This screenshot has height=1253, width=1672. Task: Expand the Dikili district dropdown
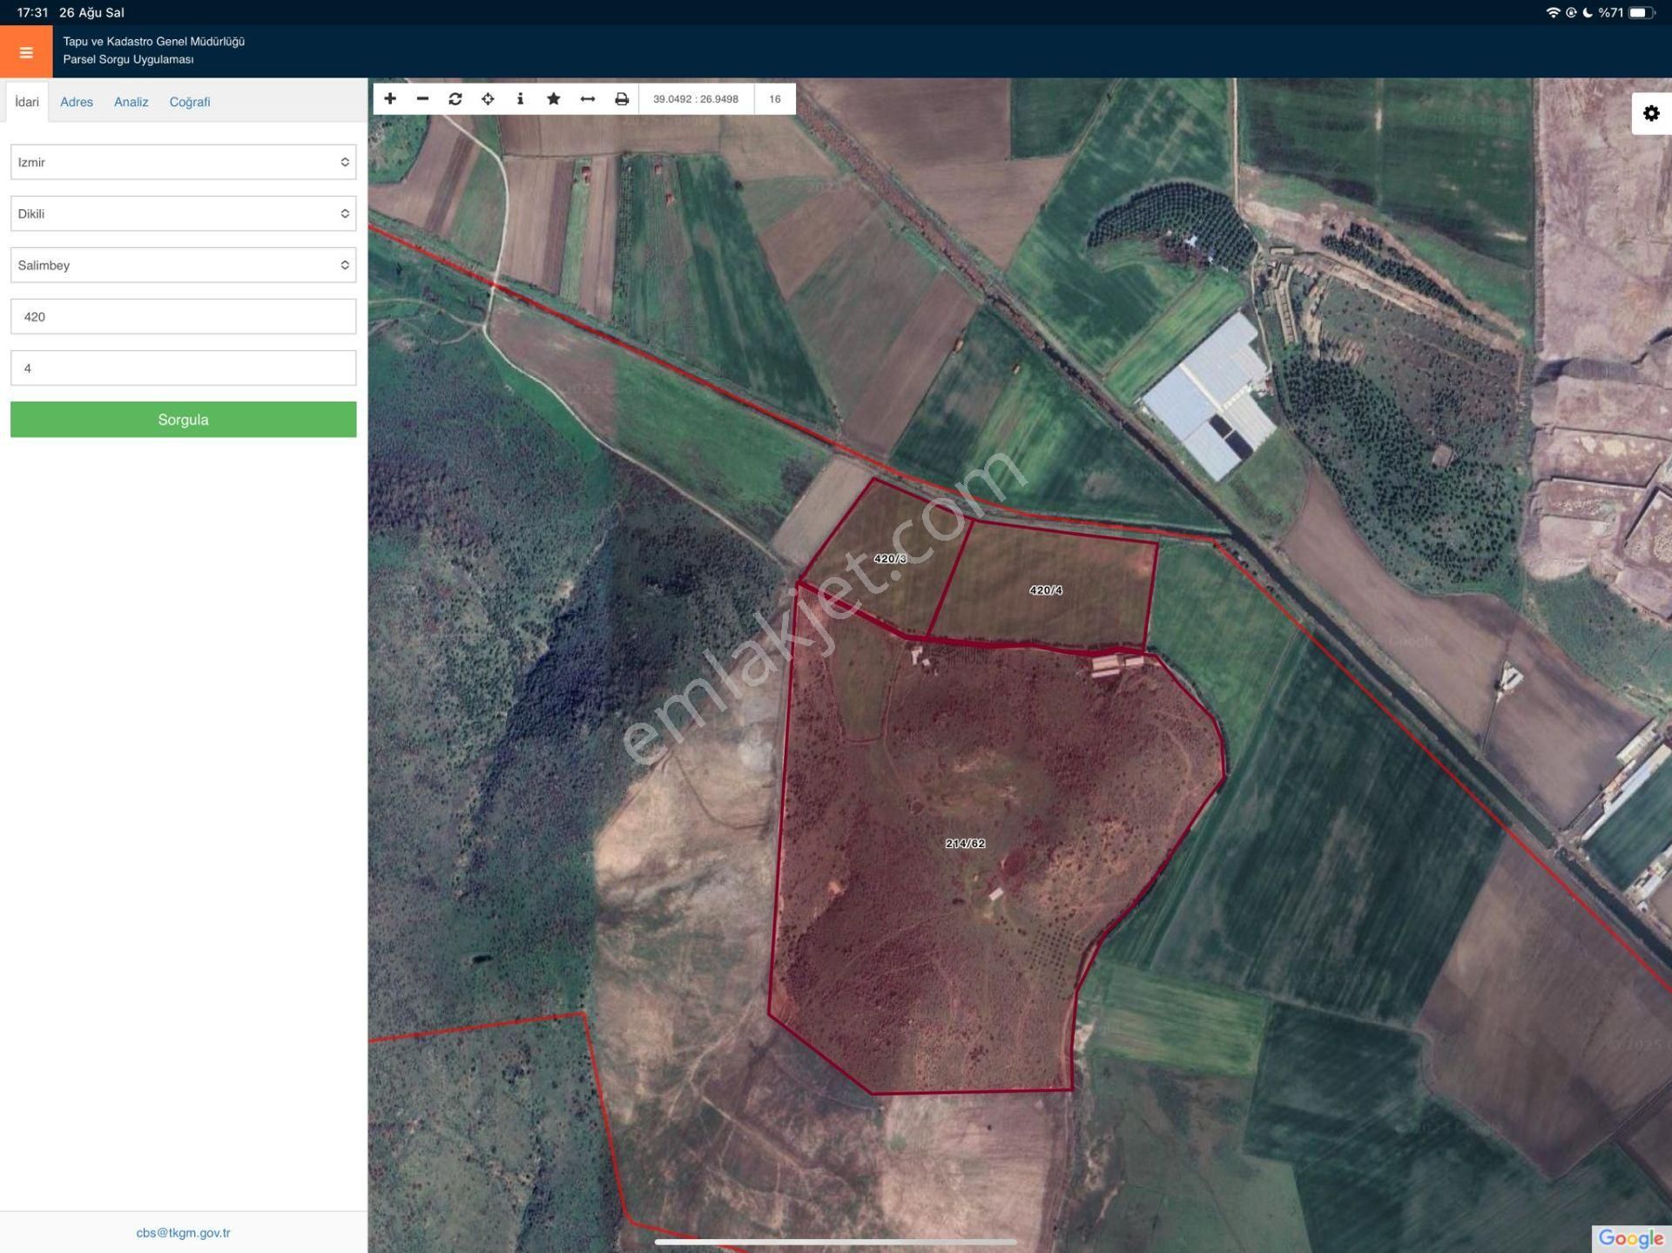183,213
